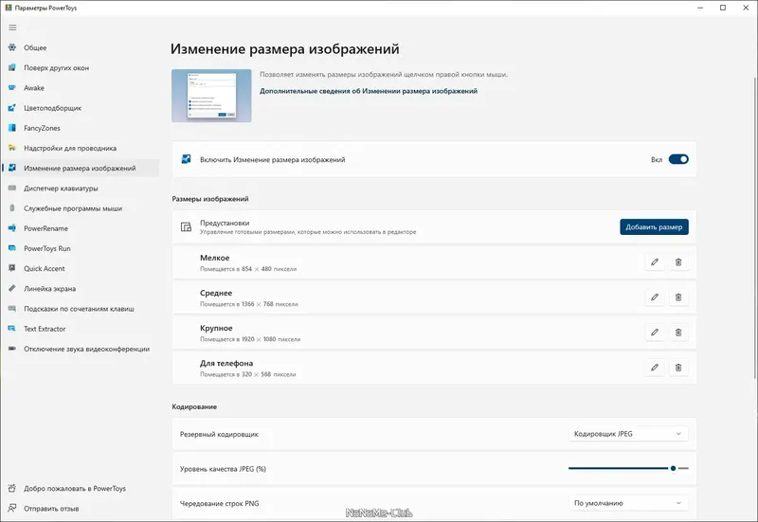Select PowerToys Run in sidebar
Image resolution: width=758 pixels, height=522 pixels.
coord(49,248)
